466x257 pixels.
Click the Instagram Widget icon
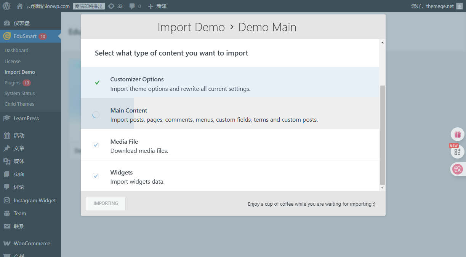[x=7, y=200]
